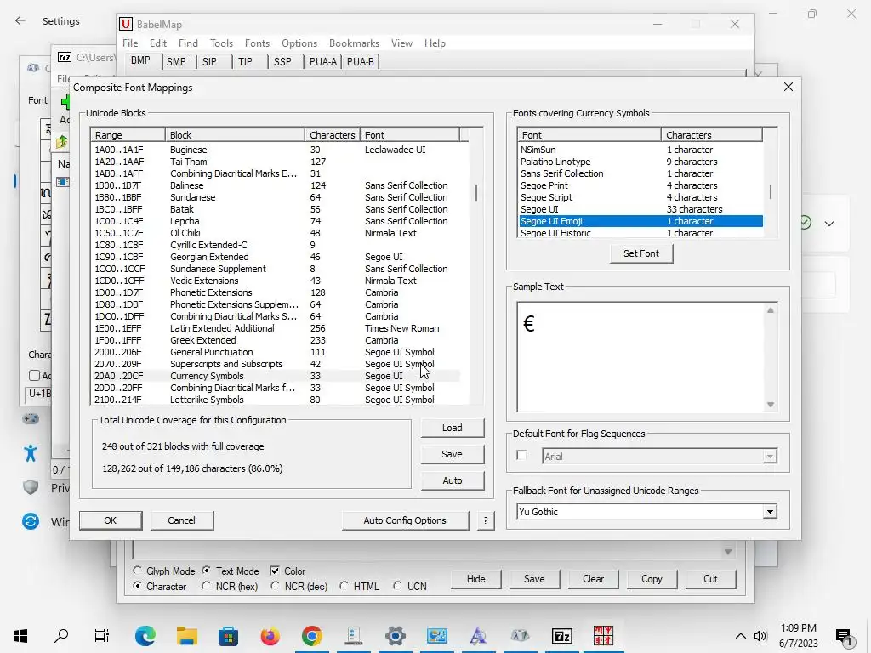Click the Load configuration button
This screenshot has width=871, height=653.
pos(453,428)
